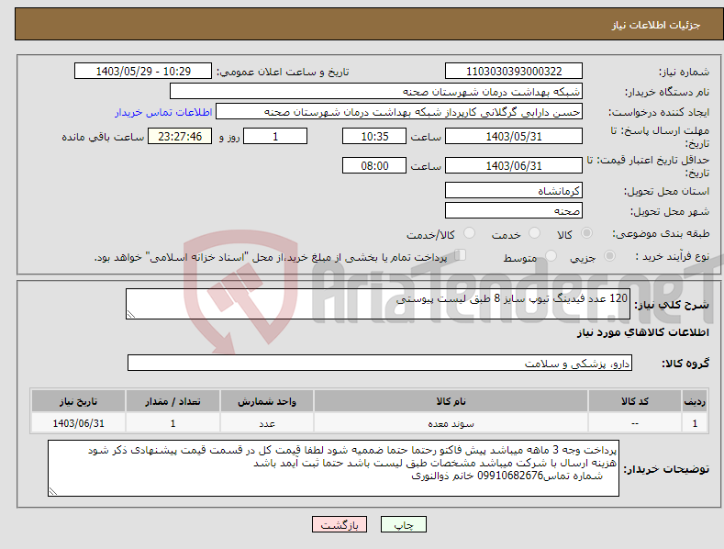Click the price validity date 1403/06/31 field
724x549 pixels.
point(514,165)
